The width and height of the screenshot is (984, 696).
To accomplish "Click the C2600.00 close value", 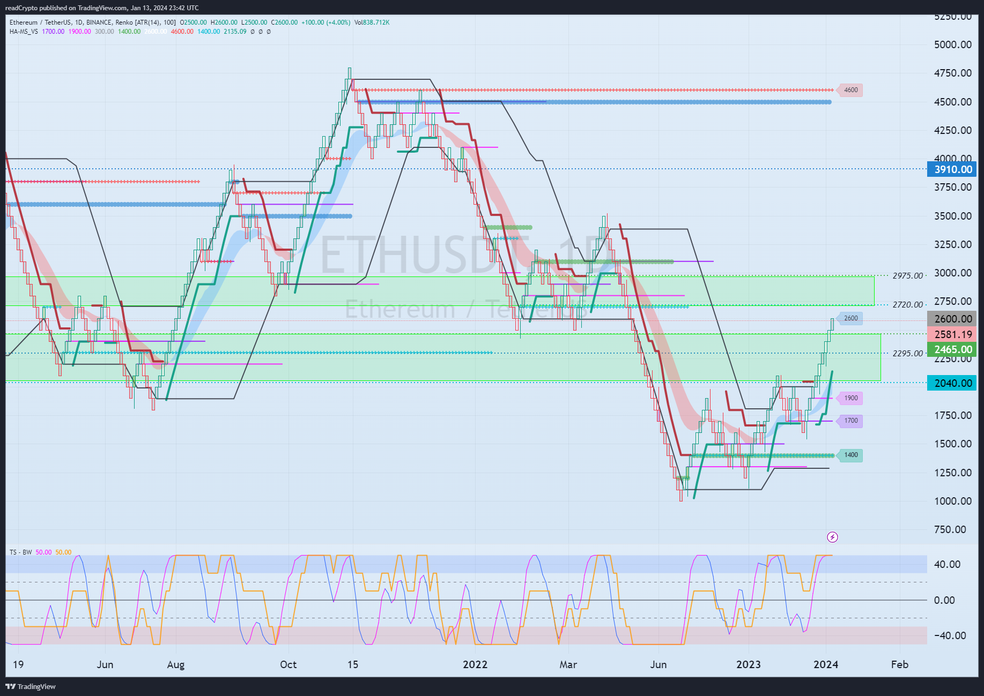I will [284, 23].
